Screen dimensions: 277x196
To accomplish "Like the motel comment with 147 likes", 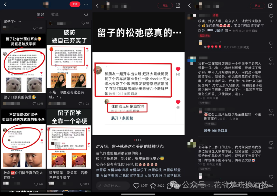I will (178, 69).
